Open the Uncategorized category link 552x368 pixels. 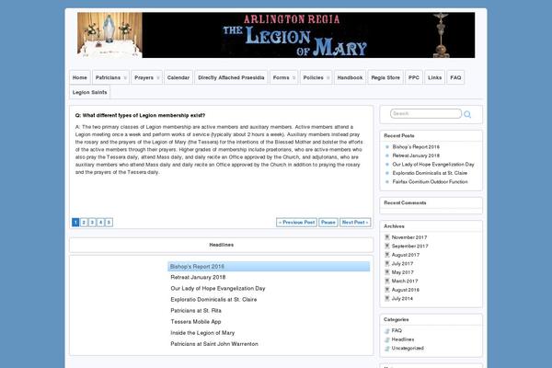coord(408,349)
